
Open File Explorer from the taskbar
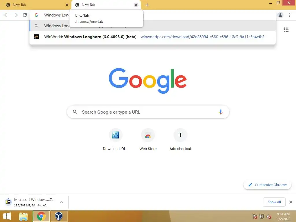click(x=23, y=216)
